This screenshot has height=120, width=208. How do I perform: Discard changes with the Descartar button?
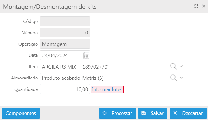click(x=188, y=113)
